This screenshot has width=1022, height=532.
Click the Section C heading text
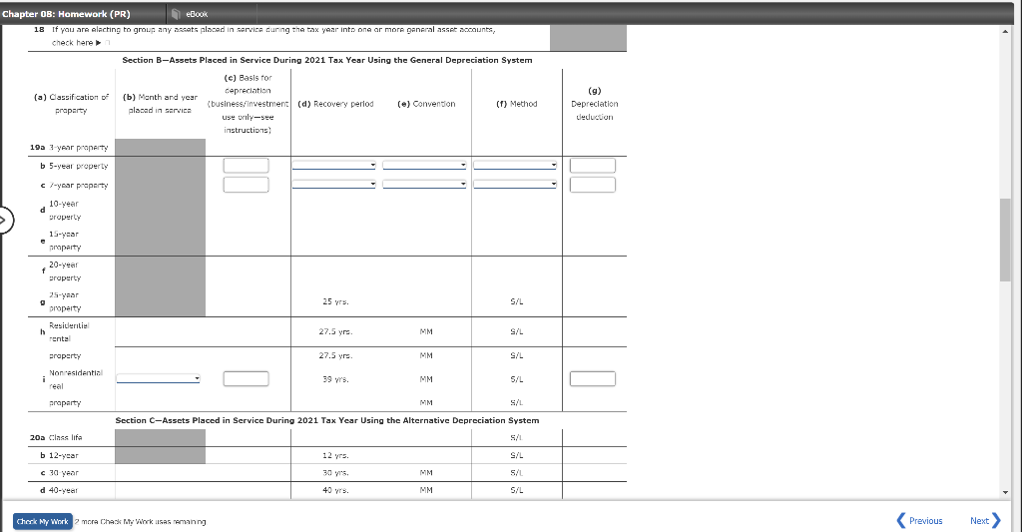[x=327, y=420]
